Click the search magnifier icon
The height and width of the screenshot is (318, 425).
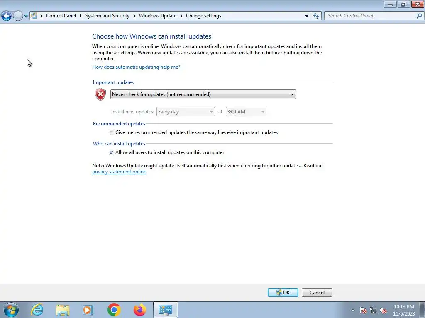click(x=419, y=16)
